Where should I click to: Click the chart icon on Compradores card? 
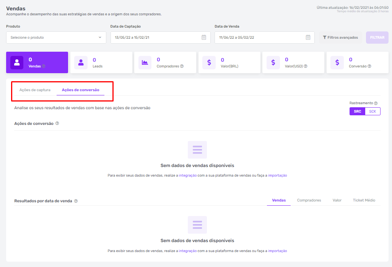[x=145, y=62]
